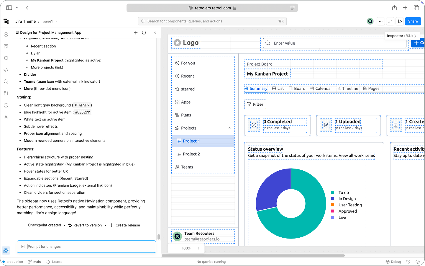This screenshot has width=425, height=266.
Task: Open the Releases and history icon
Action: coord(6,105)
